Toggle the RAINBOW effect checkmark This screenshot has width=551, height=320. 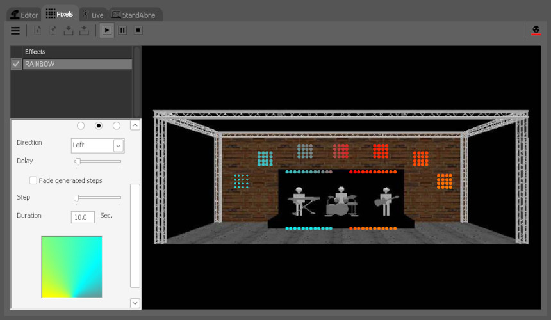pyautogui.click(x=16, y=64)
